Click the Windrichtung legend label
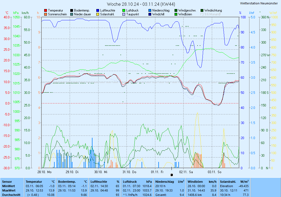Screen dimensions: 281x197 (x=213, y=10)
